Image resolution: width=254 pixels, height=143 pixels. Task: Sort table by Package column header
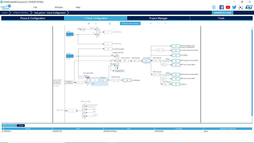(179, 129)
